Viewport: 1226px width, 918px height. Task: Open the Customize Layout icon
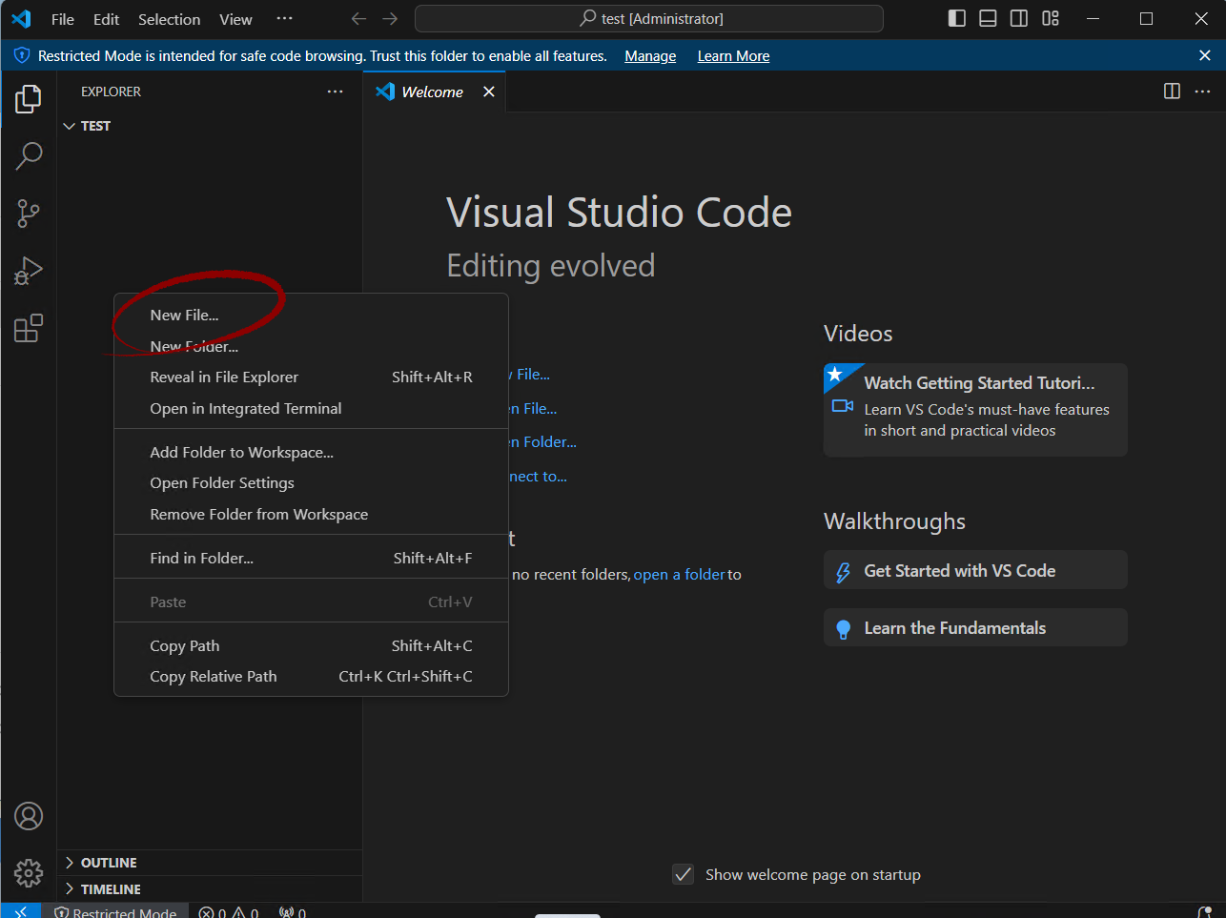tap(1051, 18)
